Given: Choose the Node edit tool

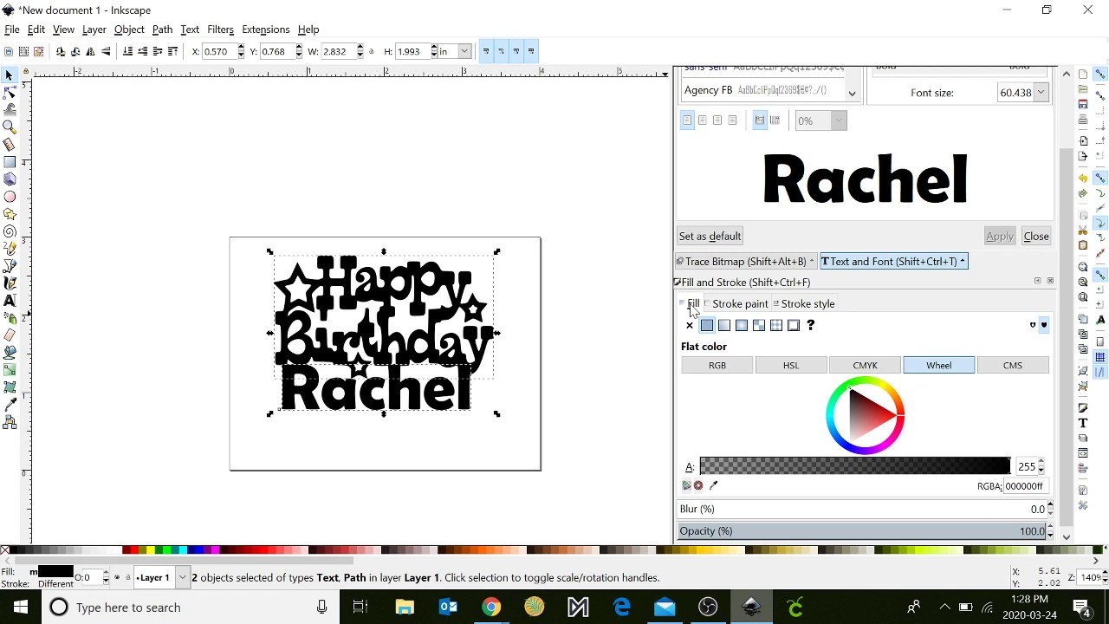Looking at the screenshot, I should pyautogui.click(x=10, y=93).
